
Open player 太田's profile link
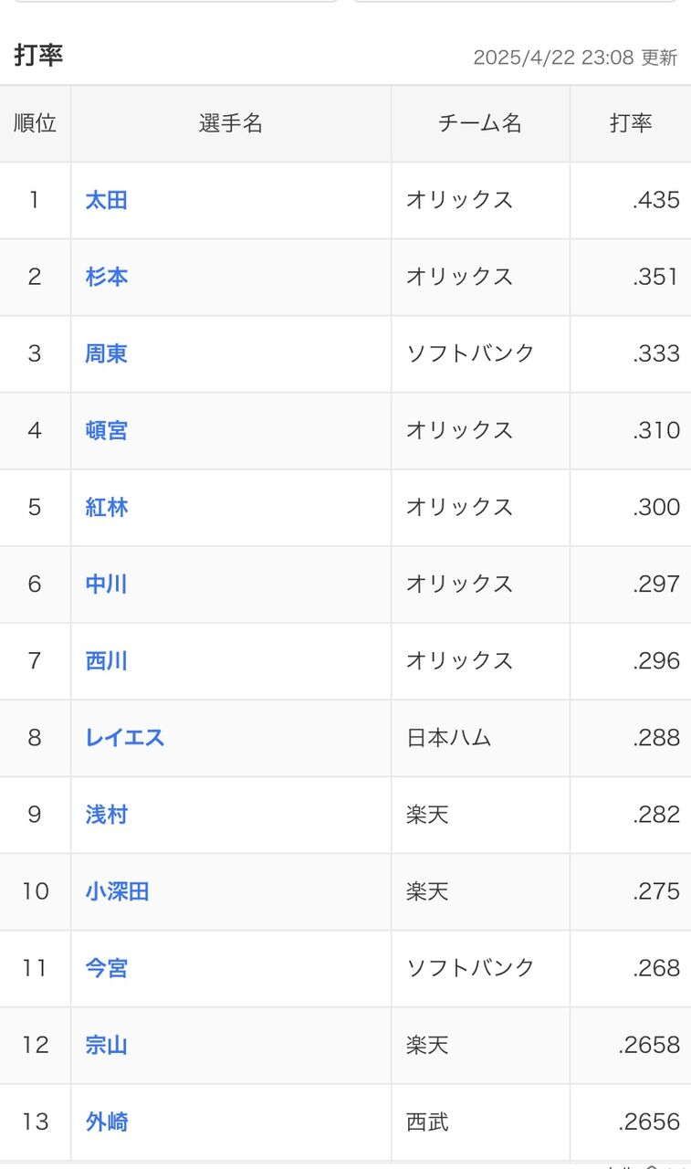pyautogui.click(x=106, y=200)
